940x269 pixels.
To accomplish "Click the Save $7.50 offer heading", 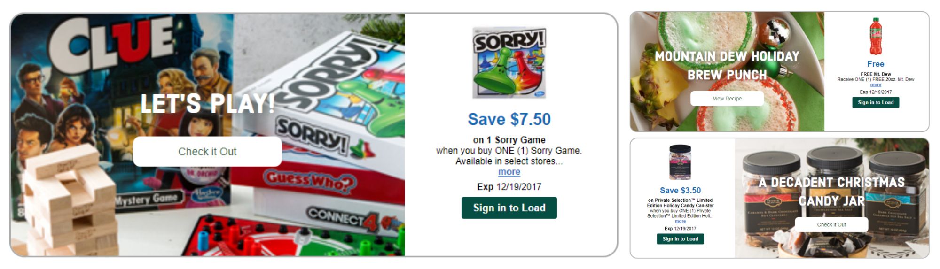I will tap(509, 119).
